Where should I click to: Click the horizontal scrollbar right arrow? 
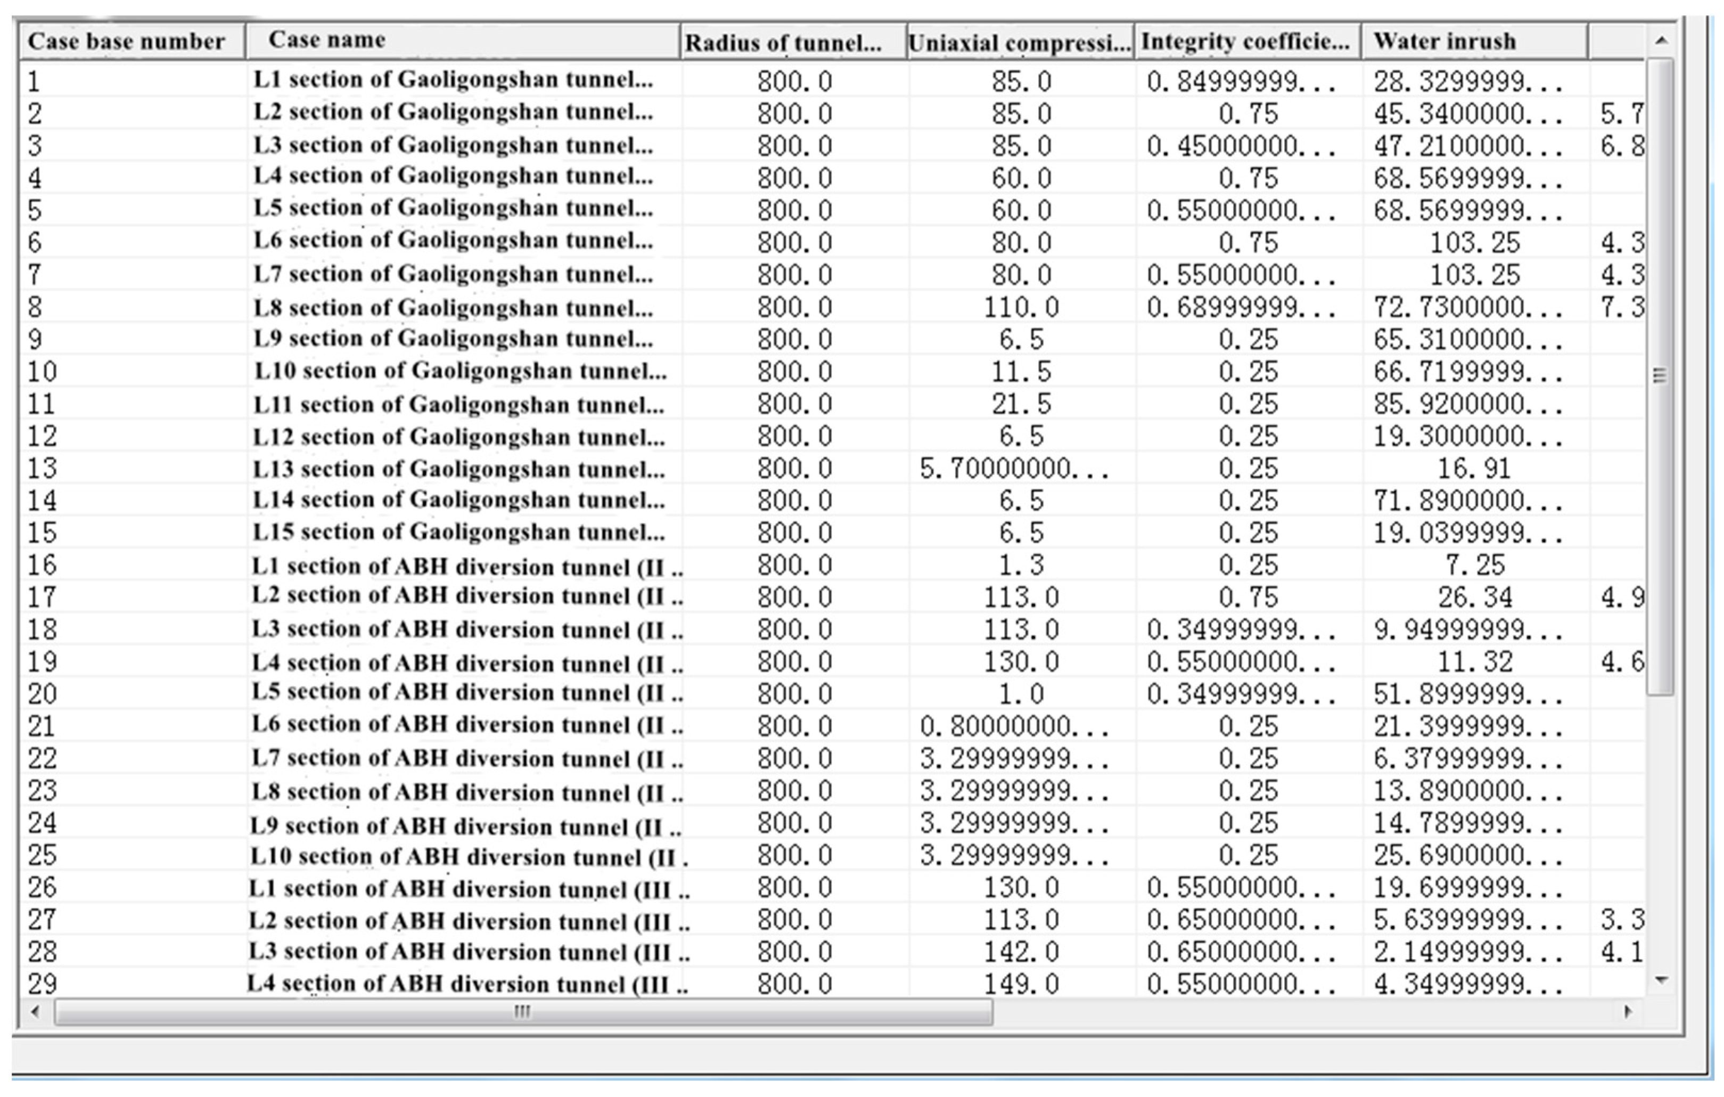(1628, 1012)
